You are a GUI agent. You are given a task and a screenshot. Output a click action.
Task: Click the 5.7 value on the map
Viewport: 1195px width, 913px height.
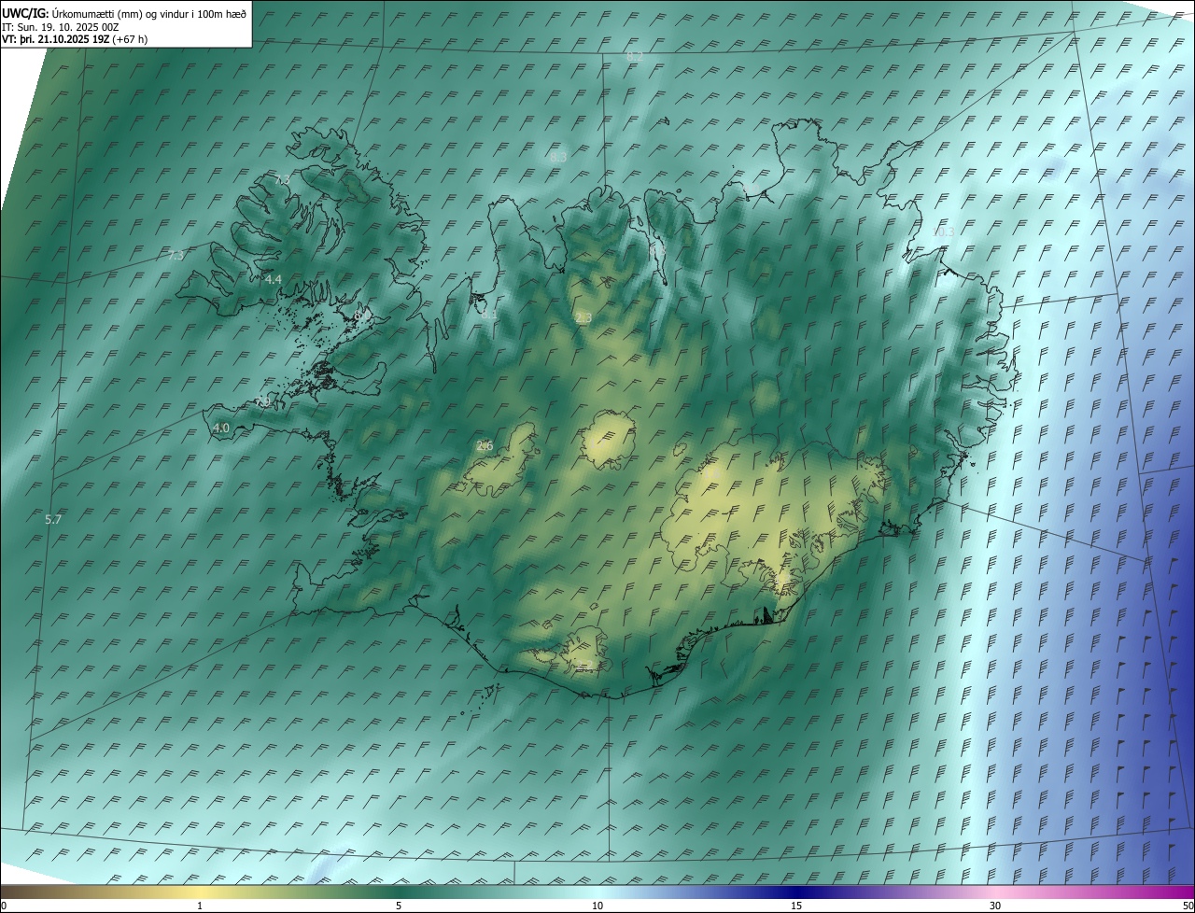(53, 519)
